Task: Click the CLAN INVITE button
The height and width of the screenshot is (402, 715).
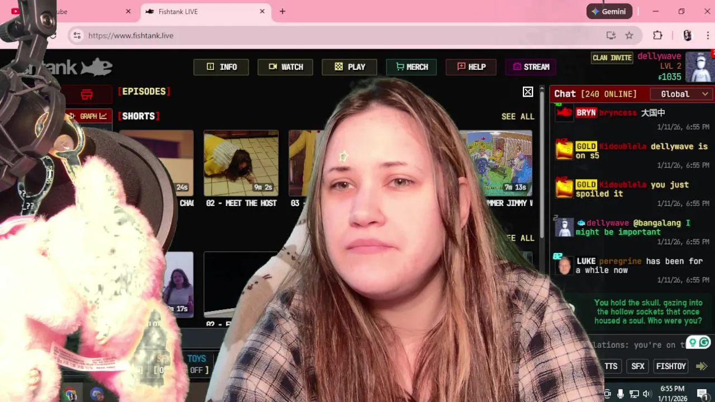Action: pos(612,58)
